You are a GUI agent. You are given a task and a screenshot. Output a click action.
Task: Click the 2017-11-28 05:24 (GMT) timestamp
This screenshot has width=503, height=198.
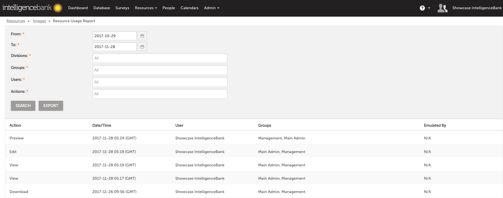click(114, 138)
